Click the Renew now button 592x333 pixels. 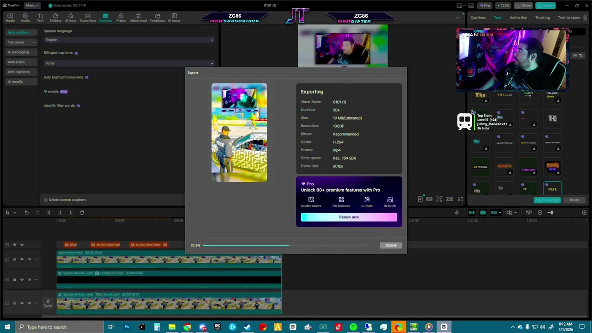coord(349,217)
